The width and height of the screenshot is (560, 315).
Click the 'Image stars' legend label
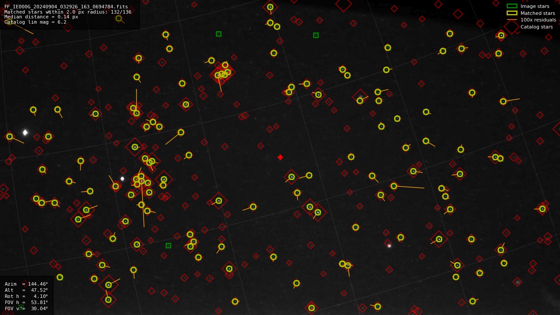pyautogui.click(x=535, y=6)
